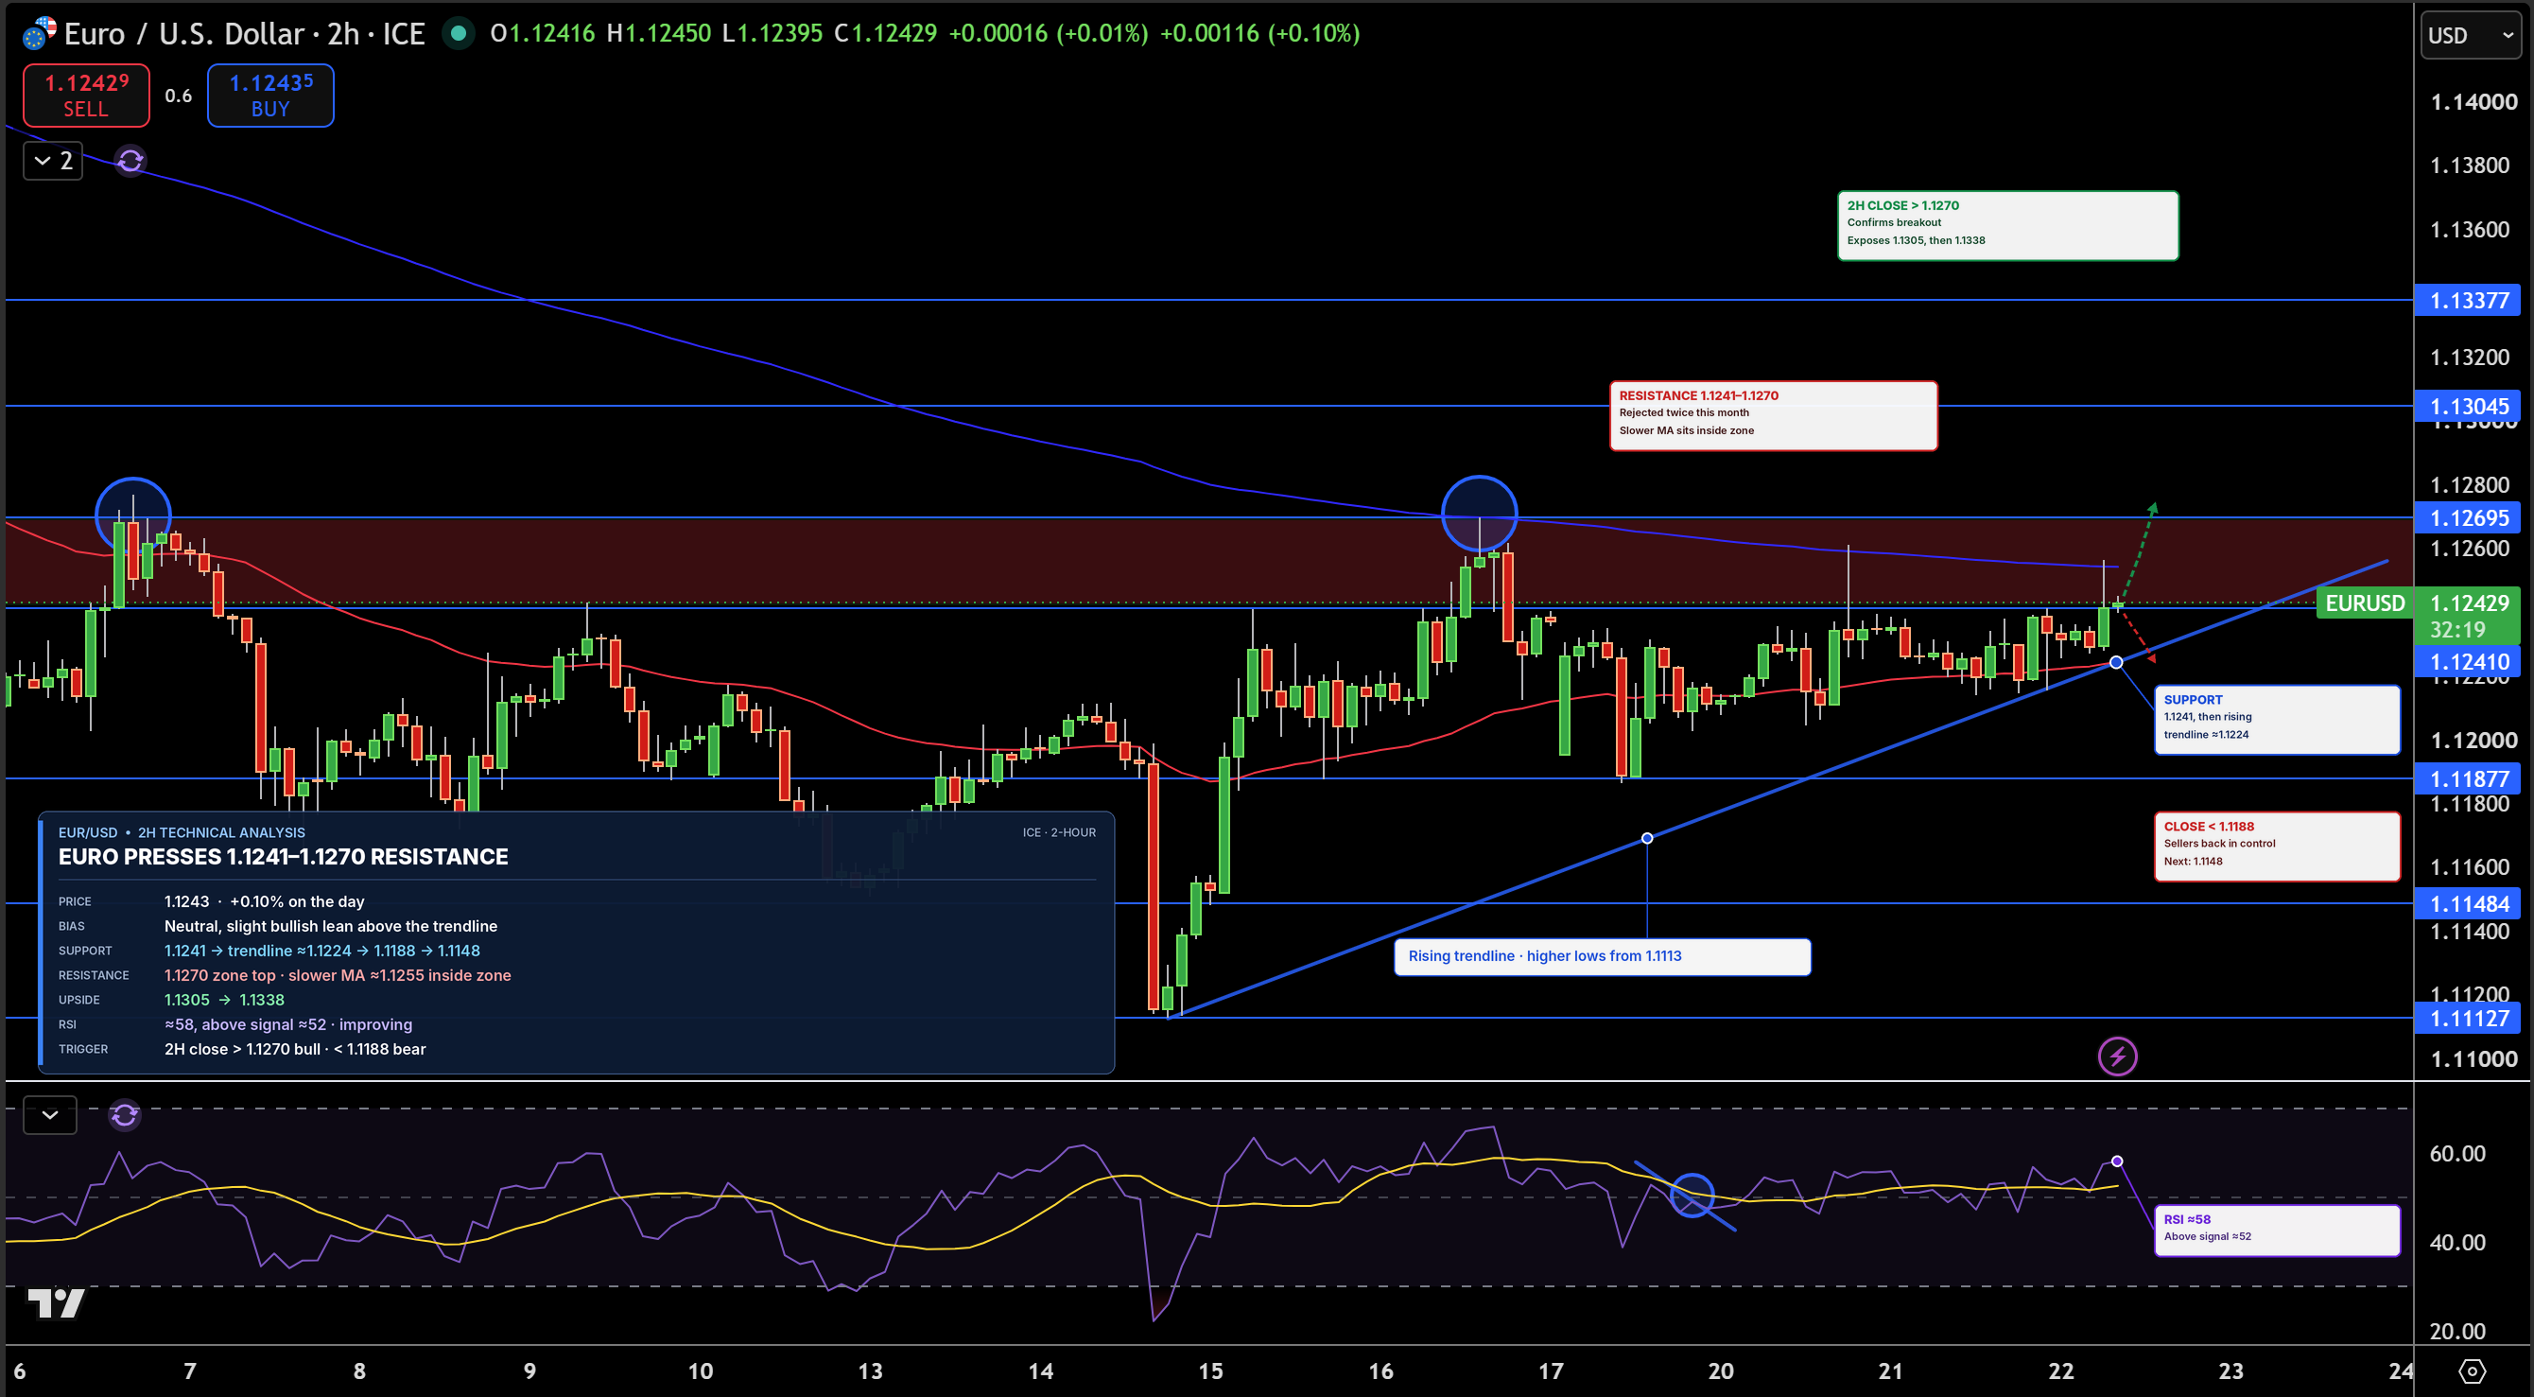The height and width of the screenshot is (1397, 2534).
Task: Click the lightning bolt icon on the chart
Action: point(2117,1056)
